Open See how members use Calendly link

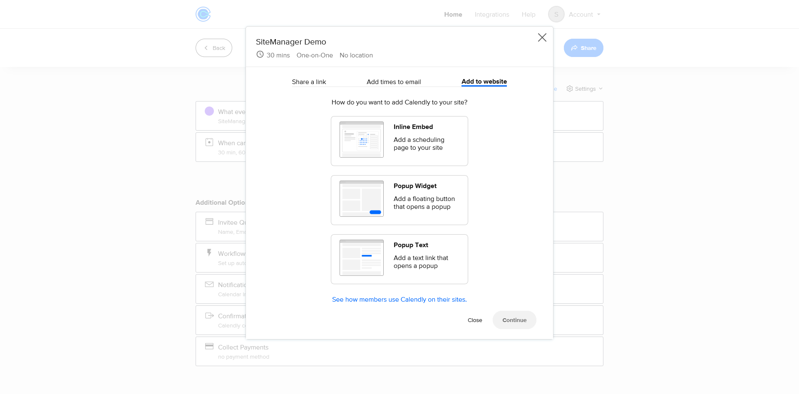coord(399,300)
